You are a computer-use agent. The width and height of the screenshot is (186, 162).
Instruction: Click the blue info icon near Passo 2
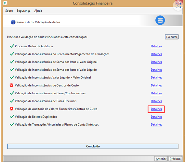click(13, 22)
